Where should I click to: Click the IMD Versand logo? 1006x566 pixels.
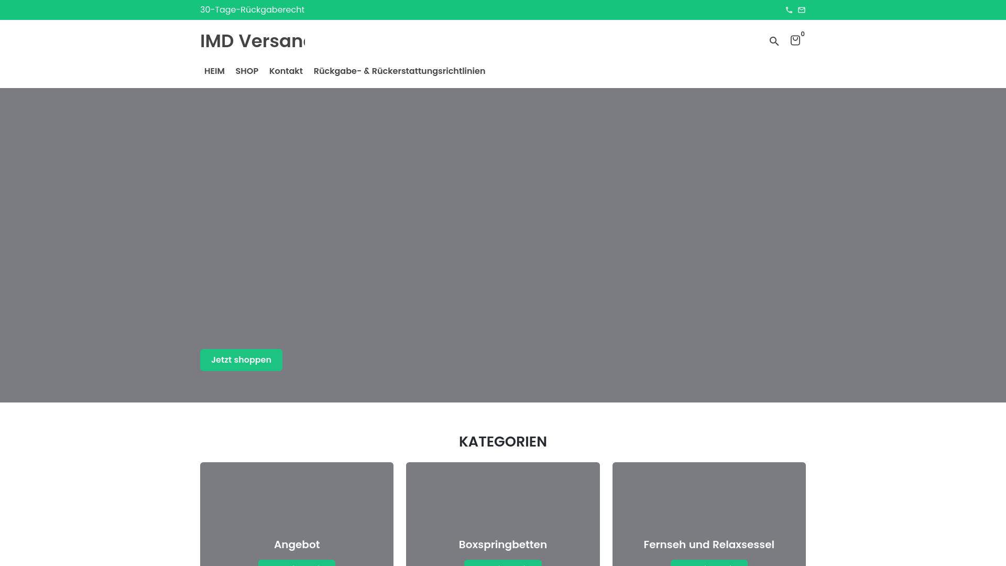click(253, 41)
